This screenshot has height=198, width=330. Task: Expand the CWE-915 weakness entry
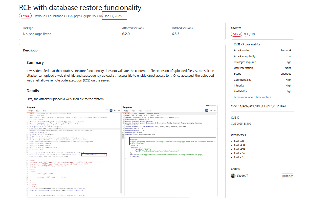click(x=239, y=157)
